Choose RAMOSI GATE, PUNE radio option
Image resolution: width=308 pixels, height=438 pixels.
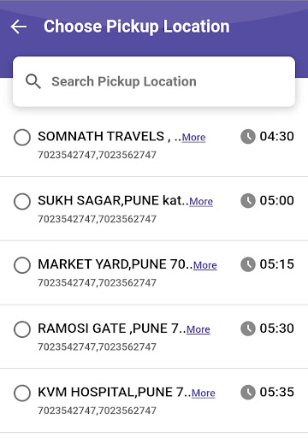point(22,329)
